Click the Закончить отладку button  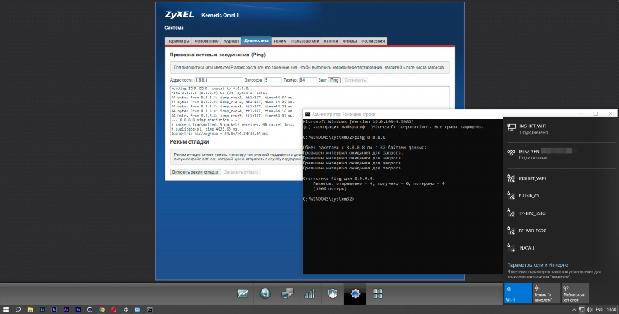point(241,172)
